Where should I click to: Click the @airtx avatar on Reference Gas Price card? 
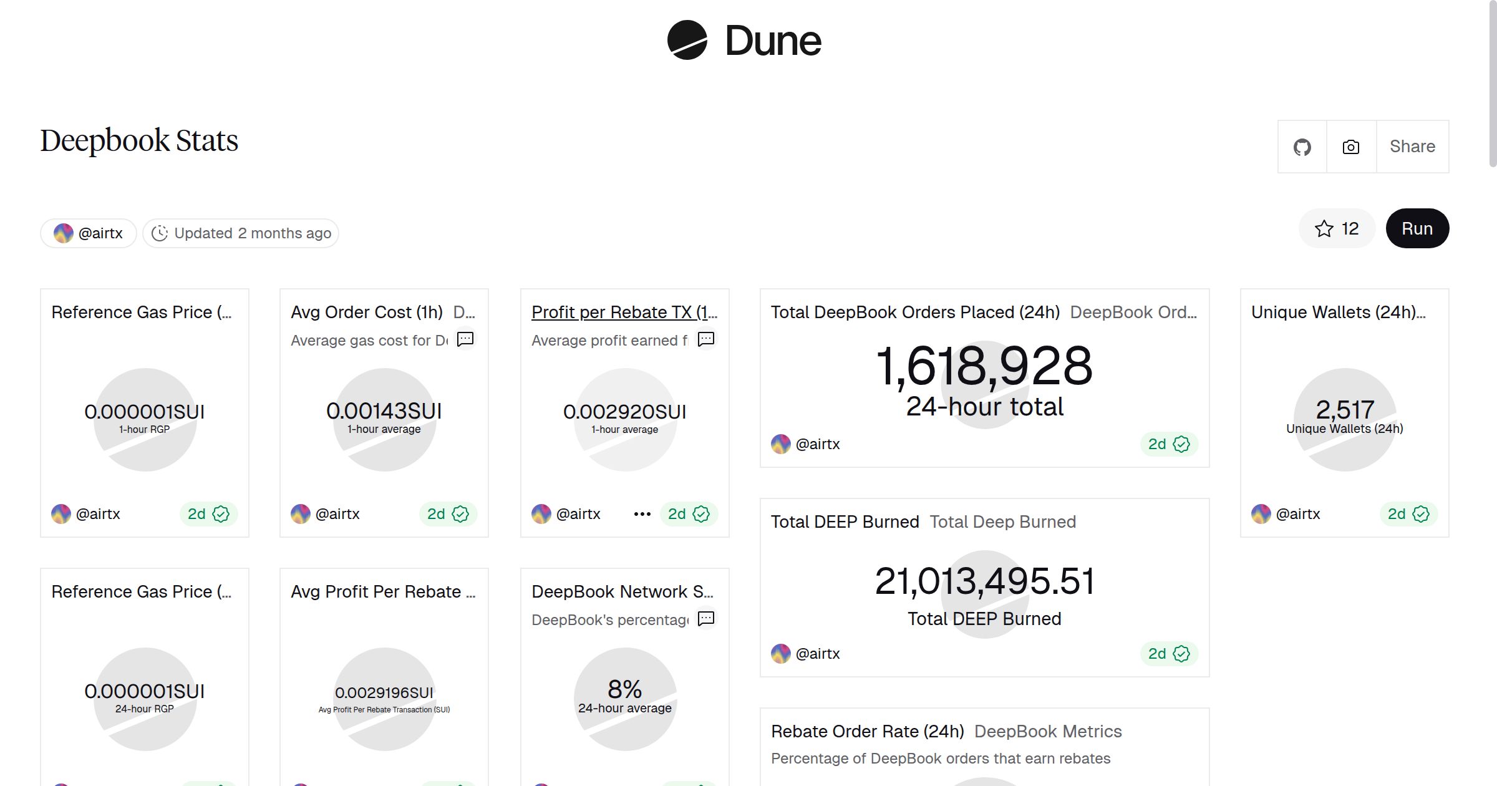pyautogui.click(x=62, y=513)
